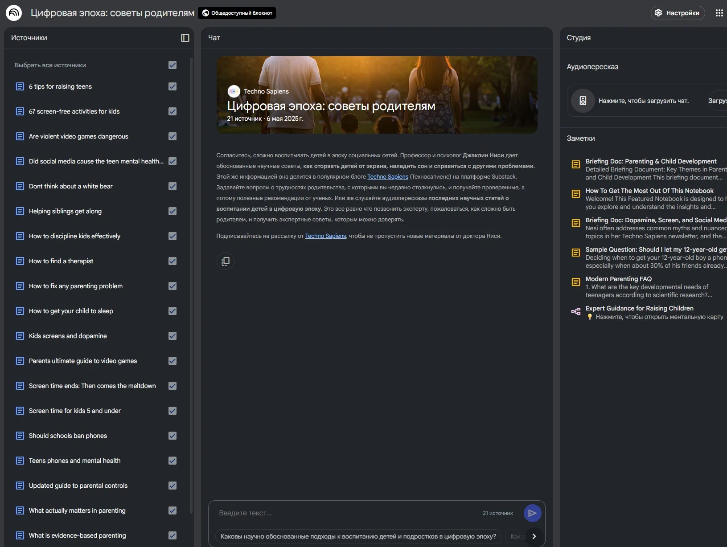Deselect How to find a therapist source

coord(173,261)
